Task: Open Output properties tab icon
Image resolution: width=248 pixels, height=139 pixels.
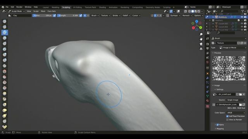Action: click(x=208, y=49)
